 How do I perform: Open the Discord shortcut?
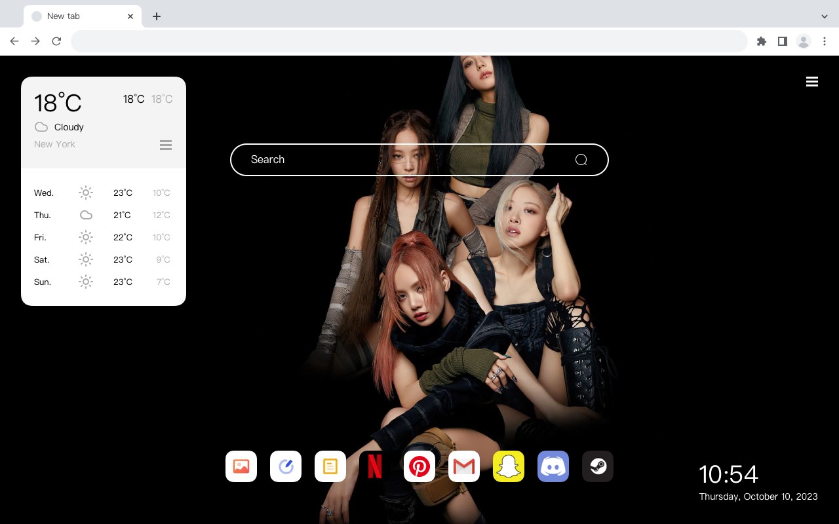(x=553, y=466)
